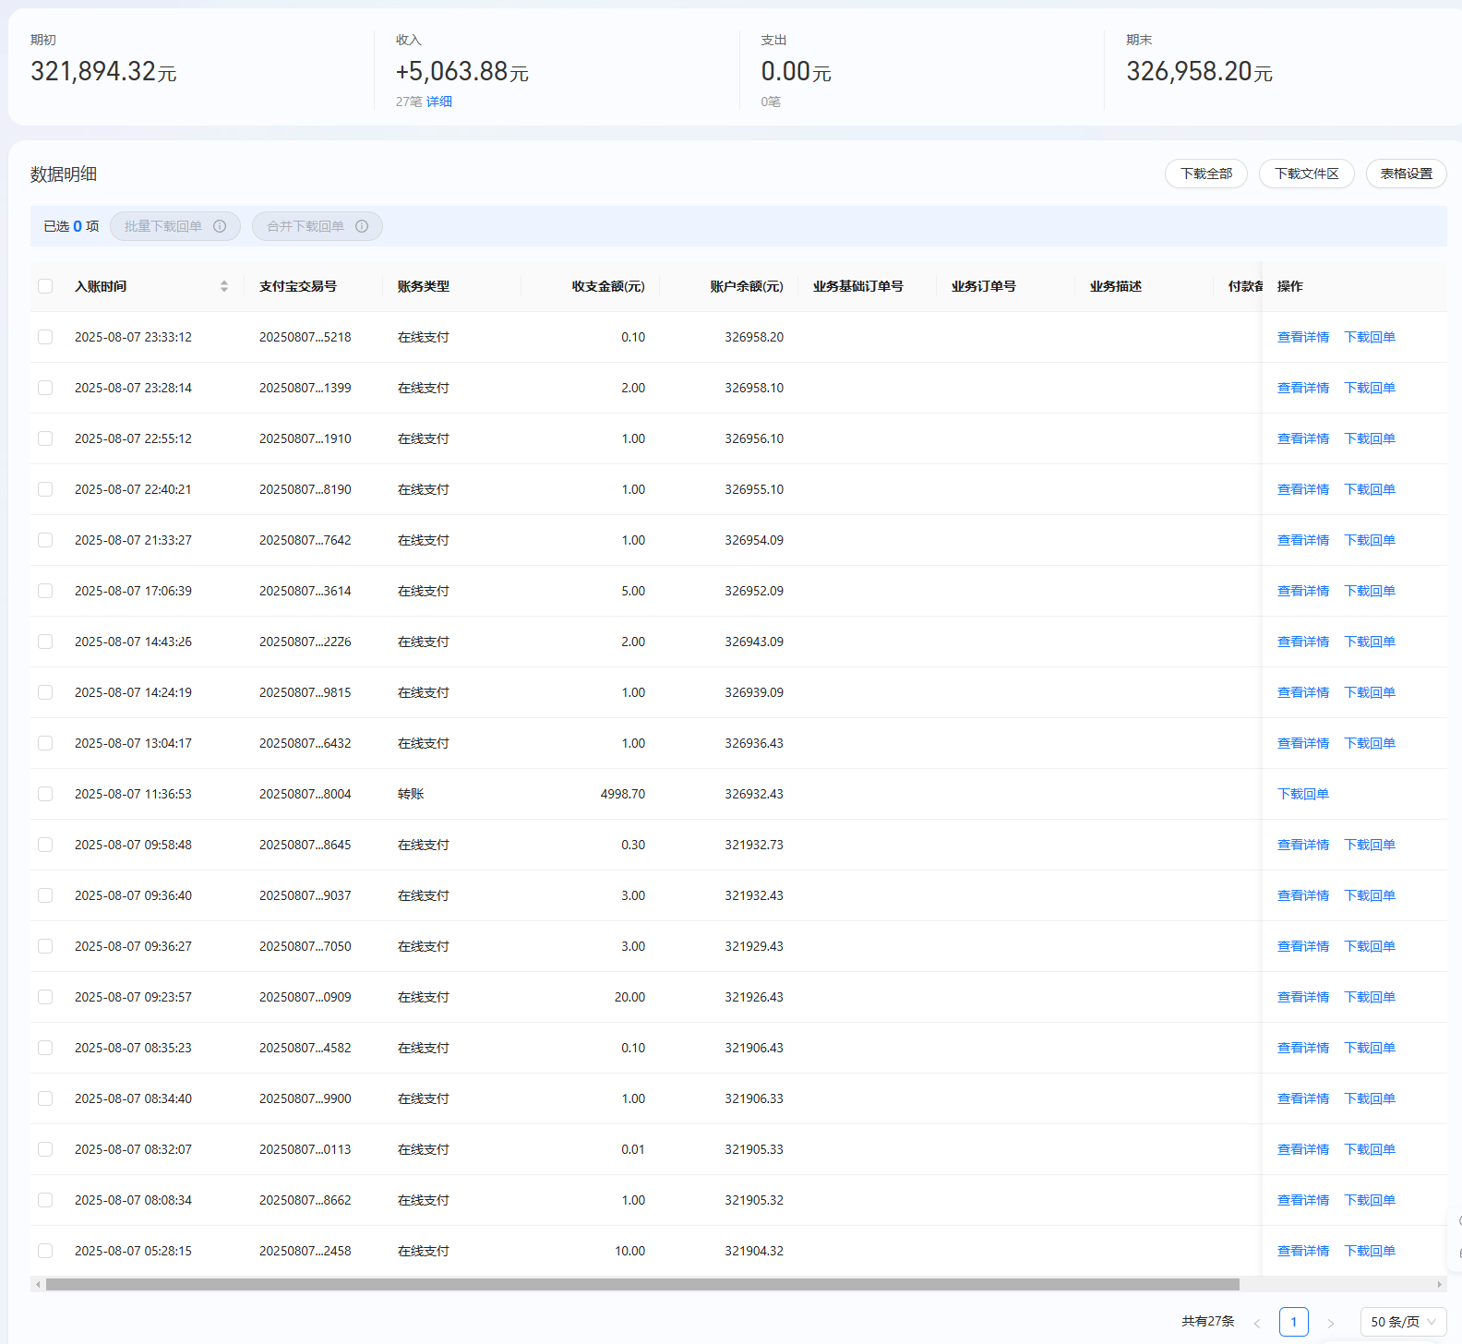The image size is (1462, 1344).
Task: Download receipt for transaction 20250807...7050
Action: 1370,946
